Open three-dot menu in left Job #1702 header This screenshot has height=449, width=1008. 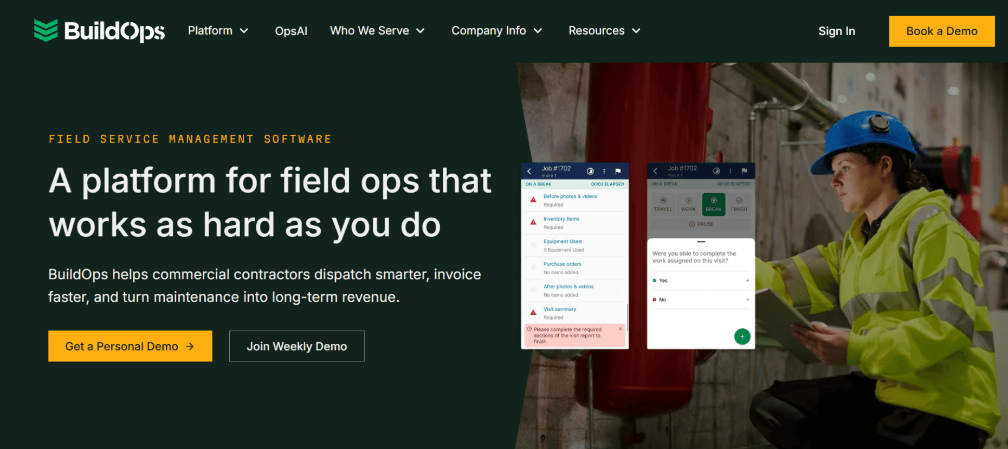pyautogui.click(x=604, y=171)
